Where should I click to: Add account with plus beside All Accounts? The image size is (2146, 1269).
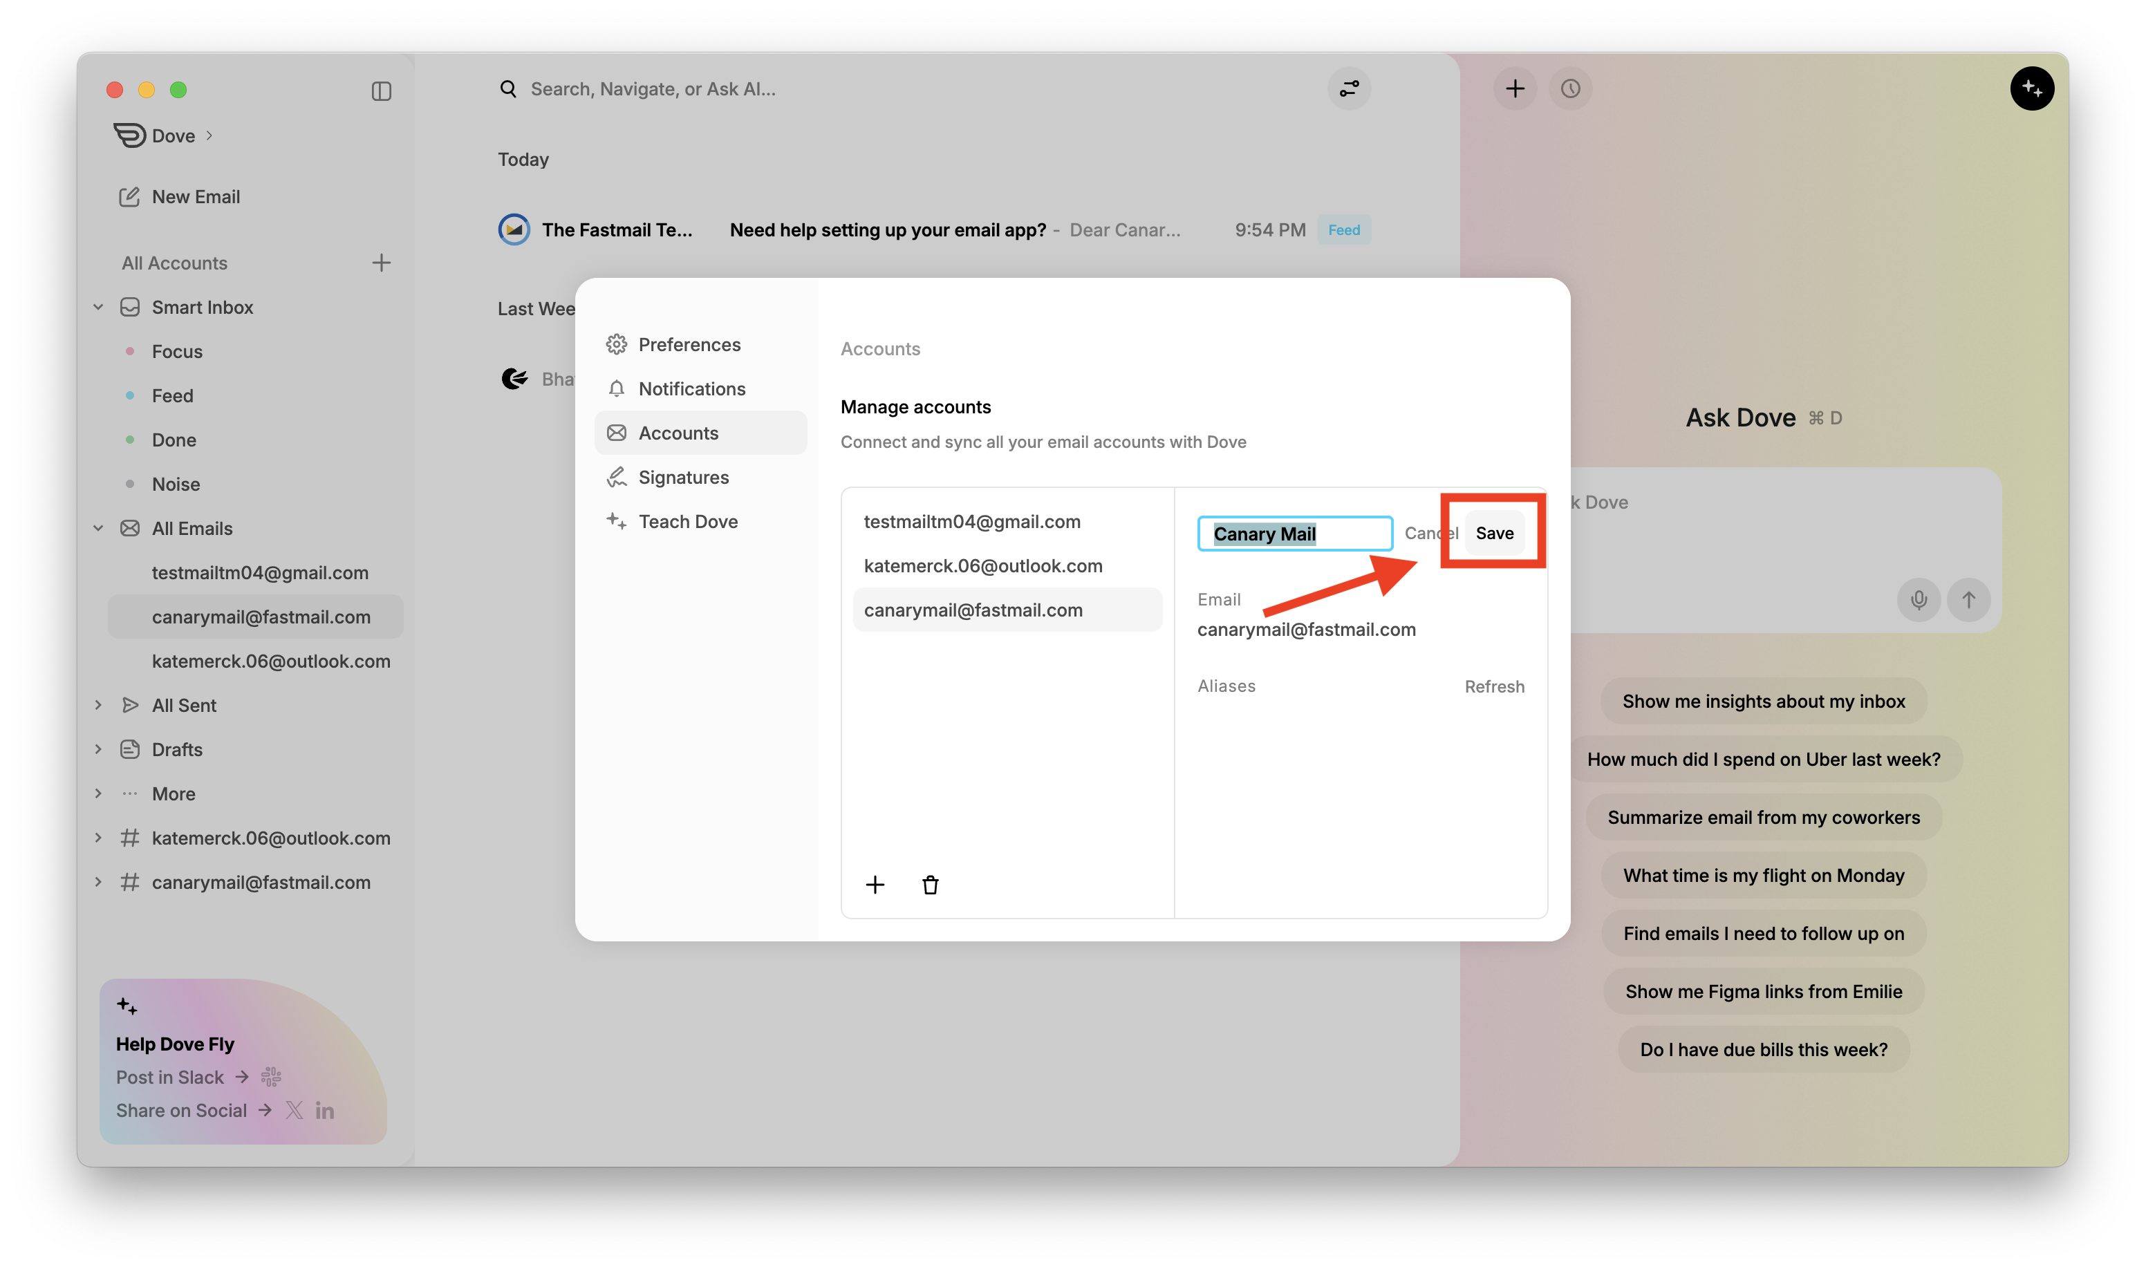click(382, 263)
